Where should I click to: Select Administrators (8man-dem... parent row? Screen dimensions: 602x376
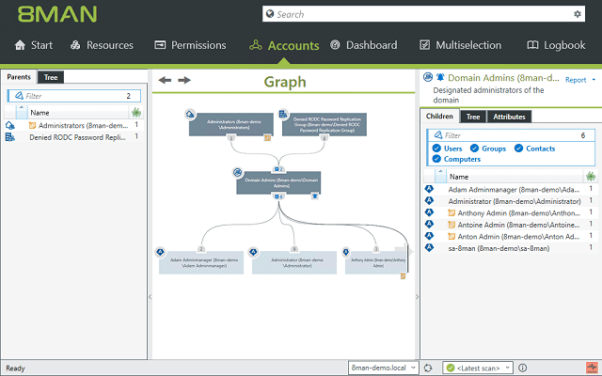tap(73, 125)
